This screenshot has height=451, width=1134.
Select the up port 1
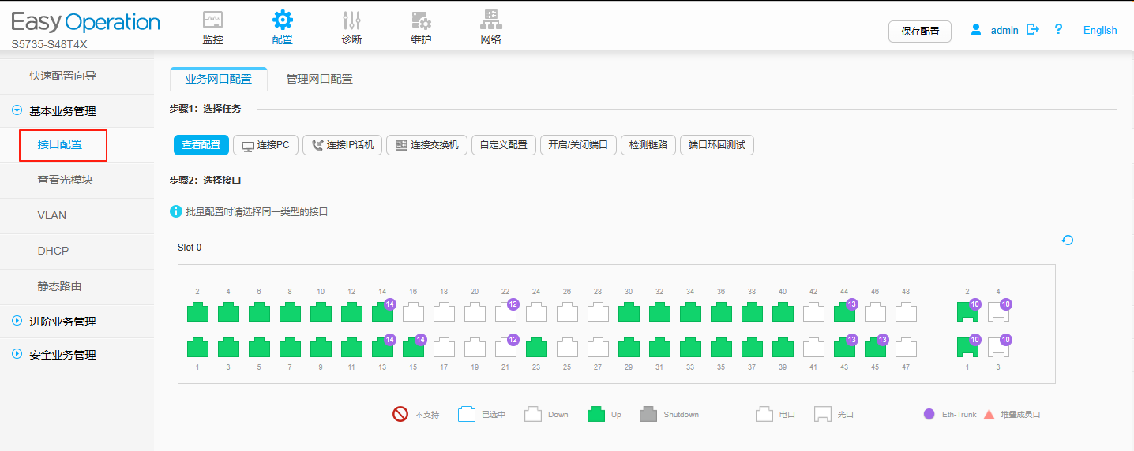[x=197, y=348]
